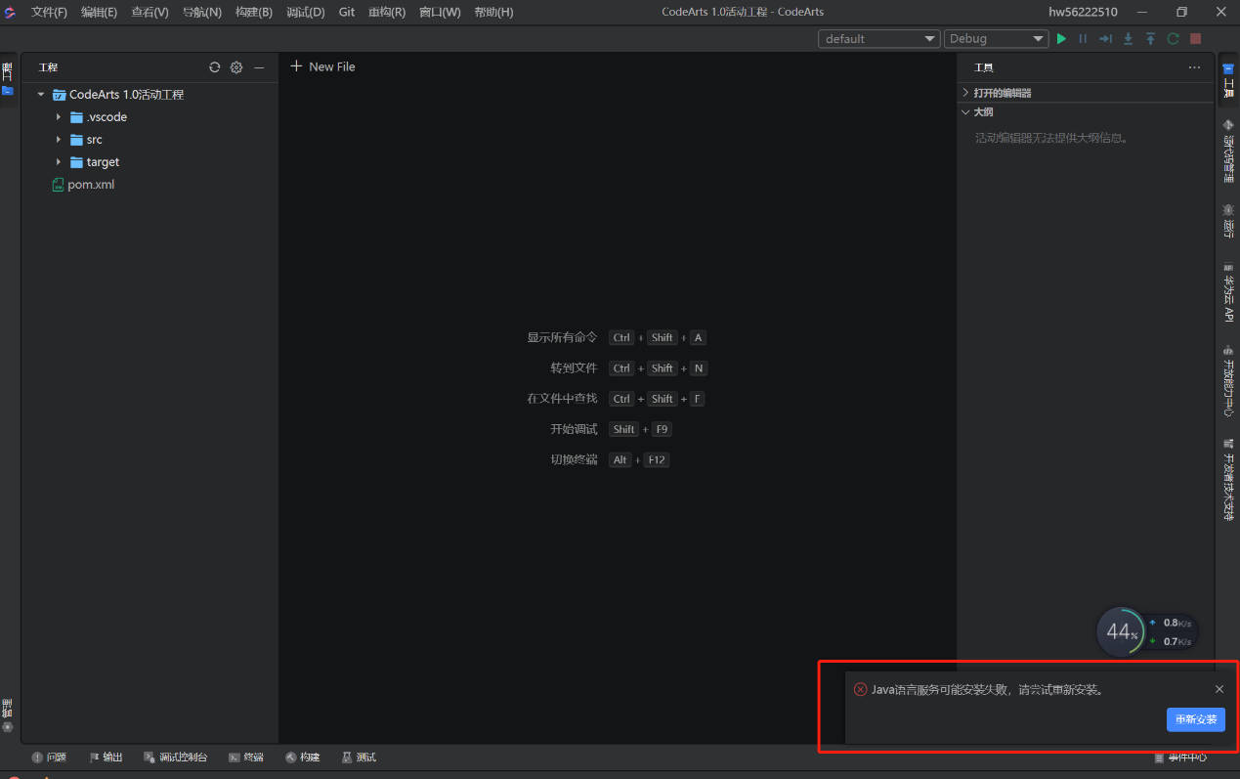Expand the target folder arrow
The width and height of the screenshot is (1240, 779).
pyautogui.click(x=59, y=162)
